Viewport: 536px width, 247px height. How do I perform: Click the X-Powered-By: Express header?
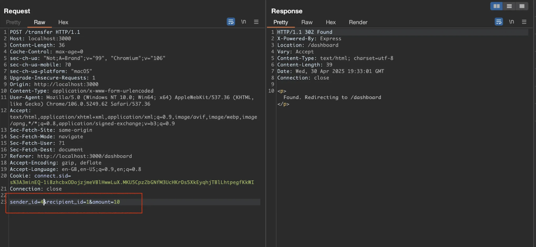click(x=309, y=39)
